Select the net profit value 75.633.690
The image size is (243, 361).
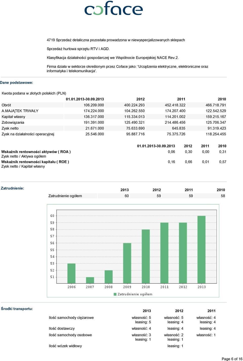[x=135, y=128]
